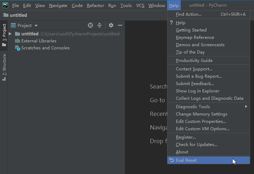Choose Show Log in Explorer
The width and height of the screenshot is (254, 174).
(x=209, y=91)
